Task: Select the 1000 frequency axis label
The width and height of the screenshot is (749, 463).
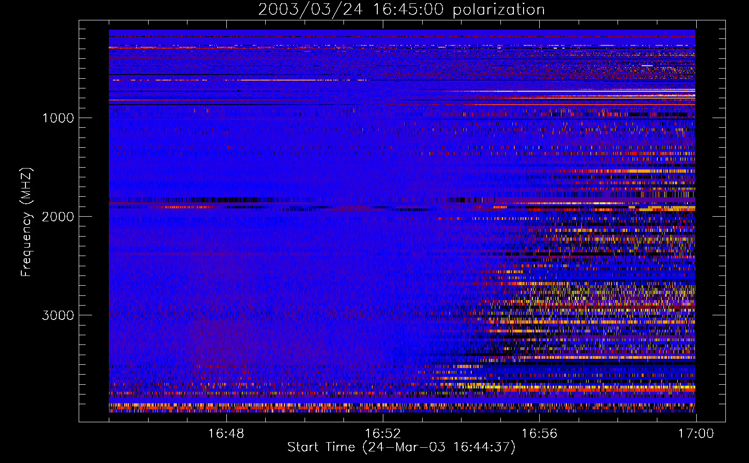Action: (x=58, y=118)
